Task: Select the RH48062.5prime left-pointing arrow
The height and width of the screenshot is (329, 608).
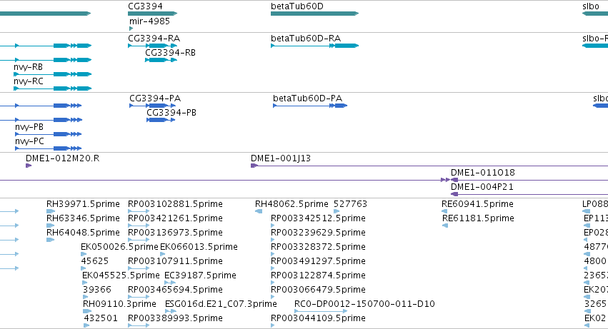Action: coord(259,211)
